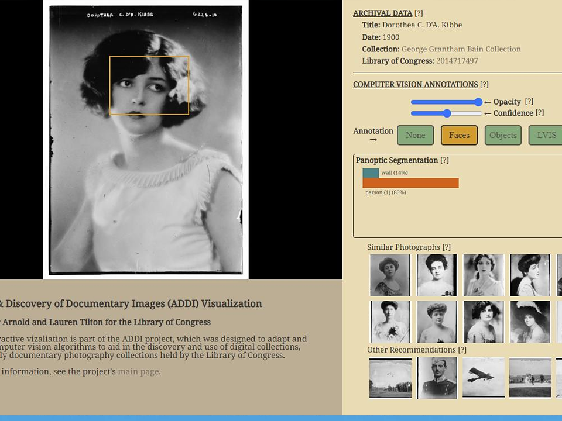
Task: Open third similar photo in top row
Action: click(484, 275)
